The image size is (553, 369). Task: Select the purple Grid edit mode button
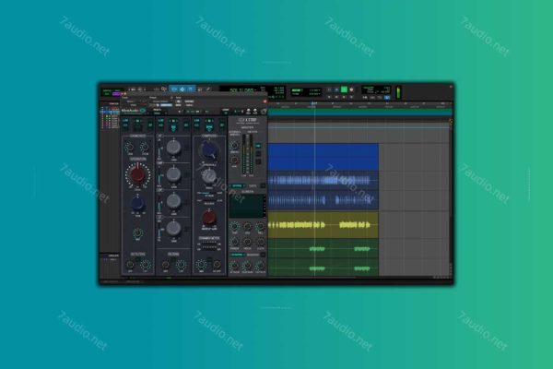(116, 94)
